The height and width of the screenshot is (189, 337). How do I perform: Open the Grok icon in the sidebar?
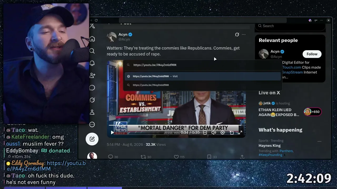[92, 100]
